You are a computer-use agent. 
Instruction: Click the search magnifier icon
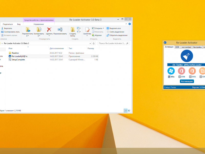point(127,43)
